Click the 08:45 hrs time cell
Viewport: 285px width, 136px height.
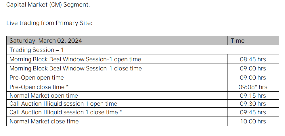253,60
